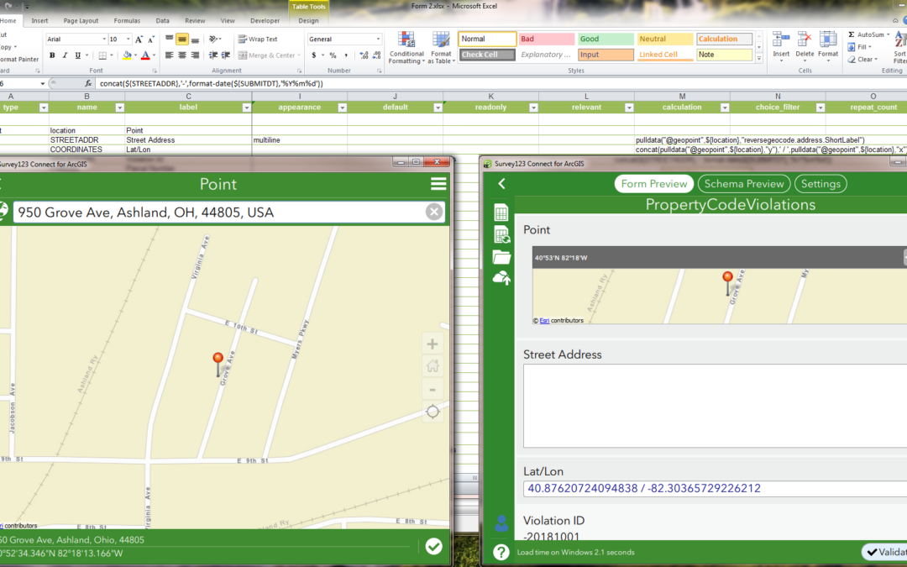
Task: Open filter dropdown for relevant column
Action: (x=629, y=108)
